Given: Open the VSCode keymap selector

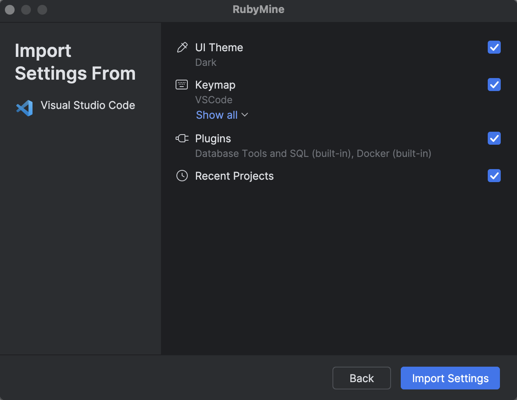Looking at the screenshot, I should click(214, 100).
